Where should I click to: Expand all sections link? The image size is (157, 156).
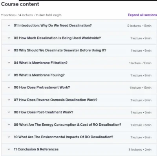(x=142, y=15)
